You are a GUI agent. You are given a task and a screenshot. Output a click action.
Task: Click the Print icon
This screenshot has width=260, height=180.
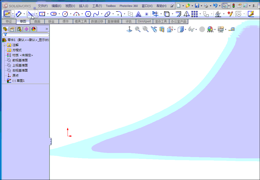[x=206, y=6]
